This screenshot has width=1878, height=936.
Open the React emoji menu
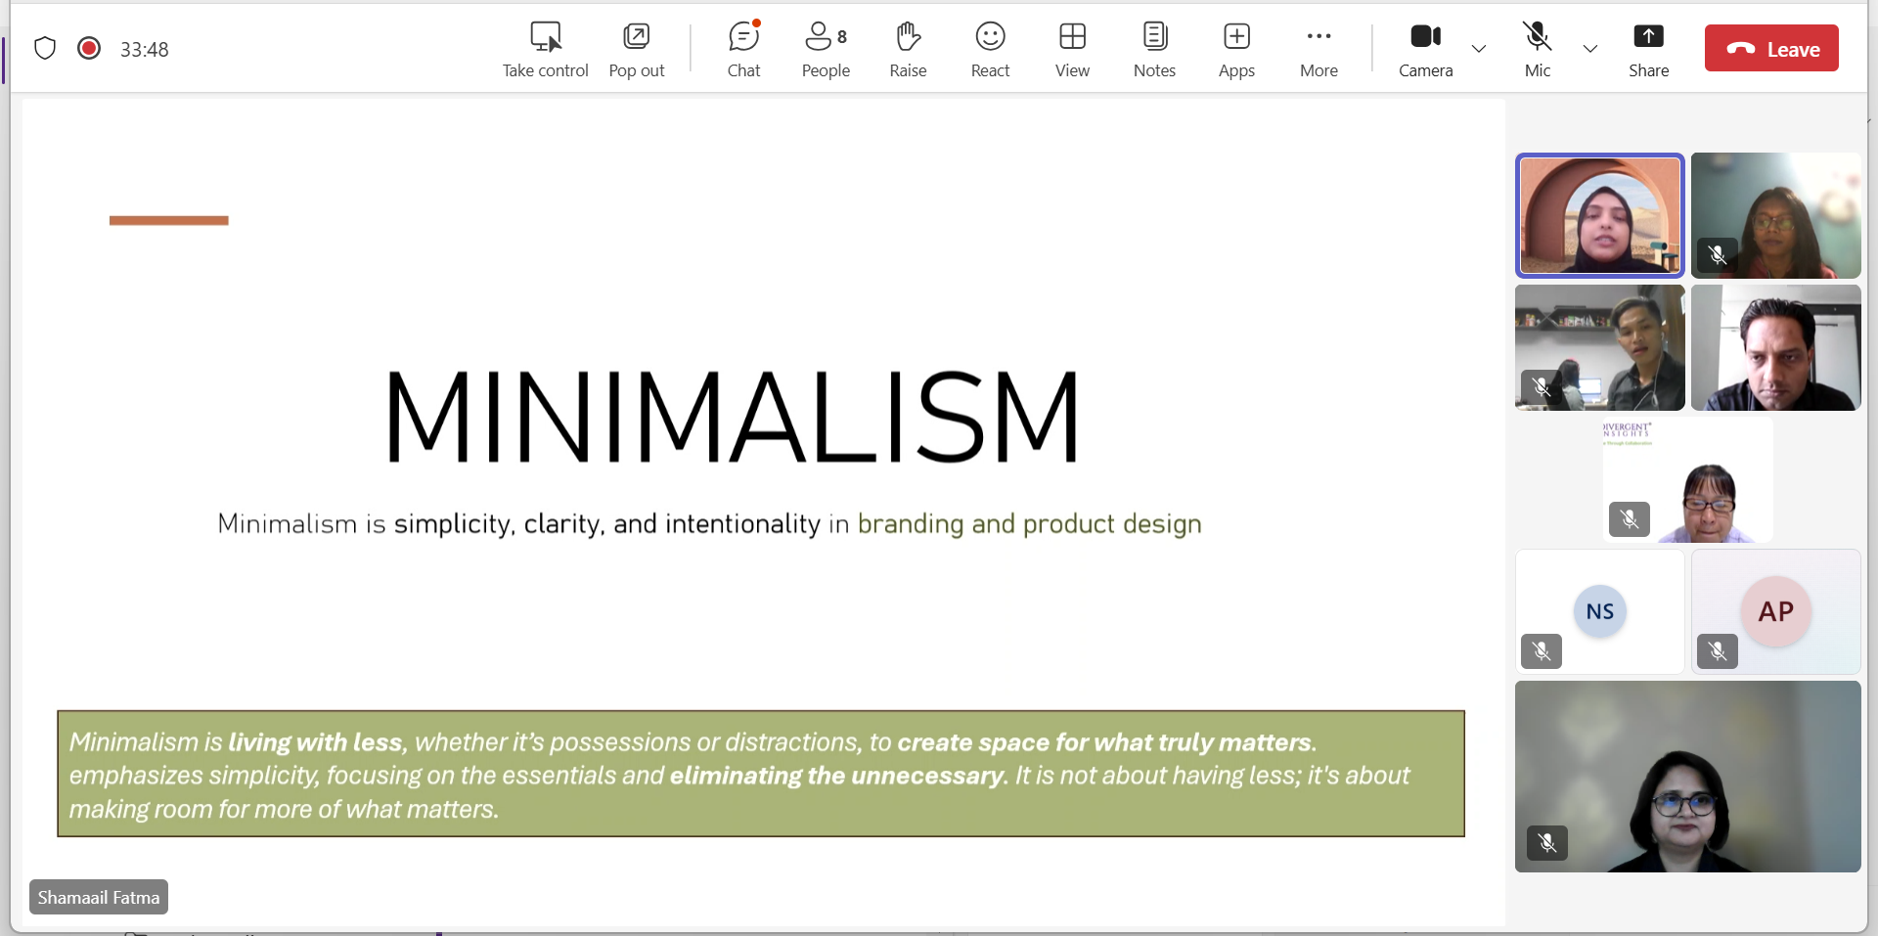pos(990,50)
